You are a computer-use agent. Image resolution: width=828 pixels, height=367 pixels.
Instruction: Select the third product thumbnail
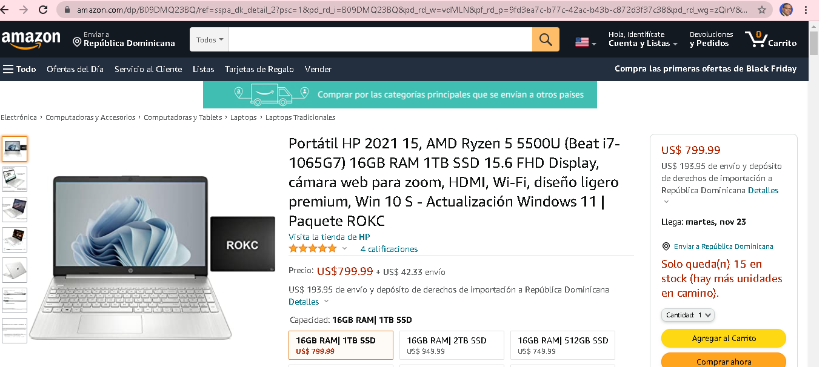coord(15,210)
